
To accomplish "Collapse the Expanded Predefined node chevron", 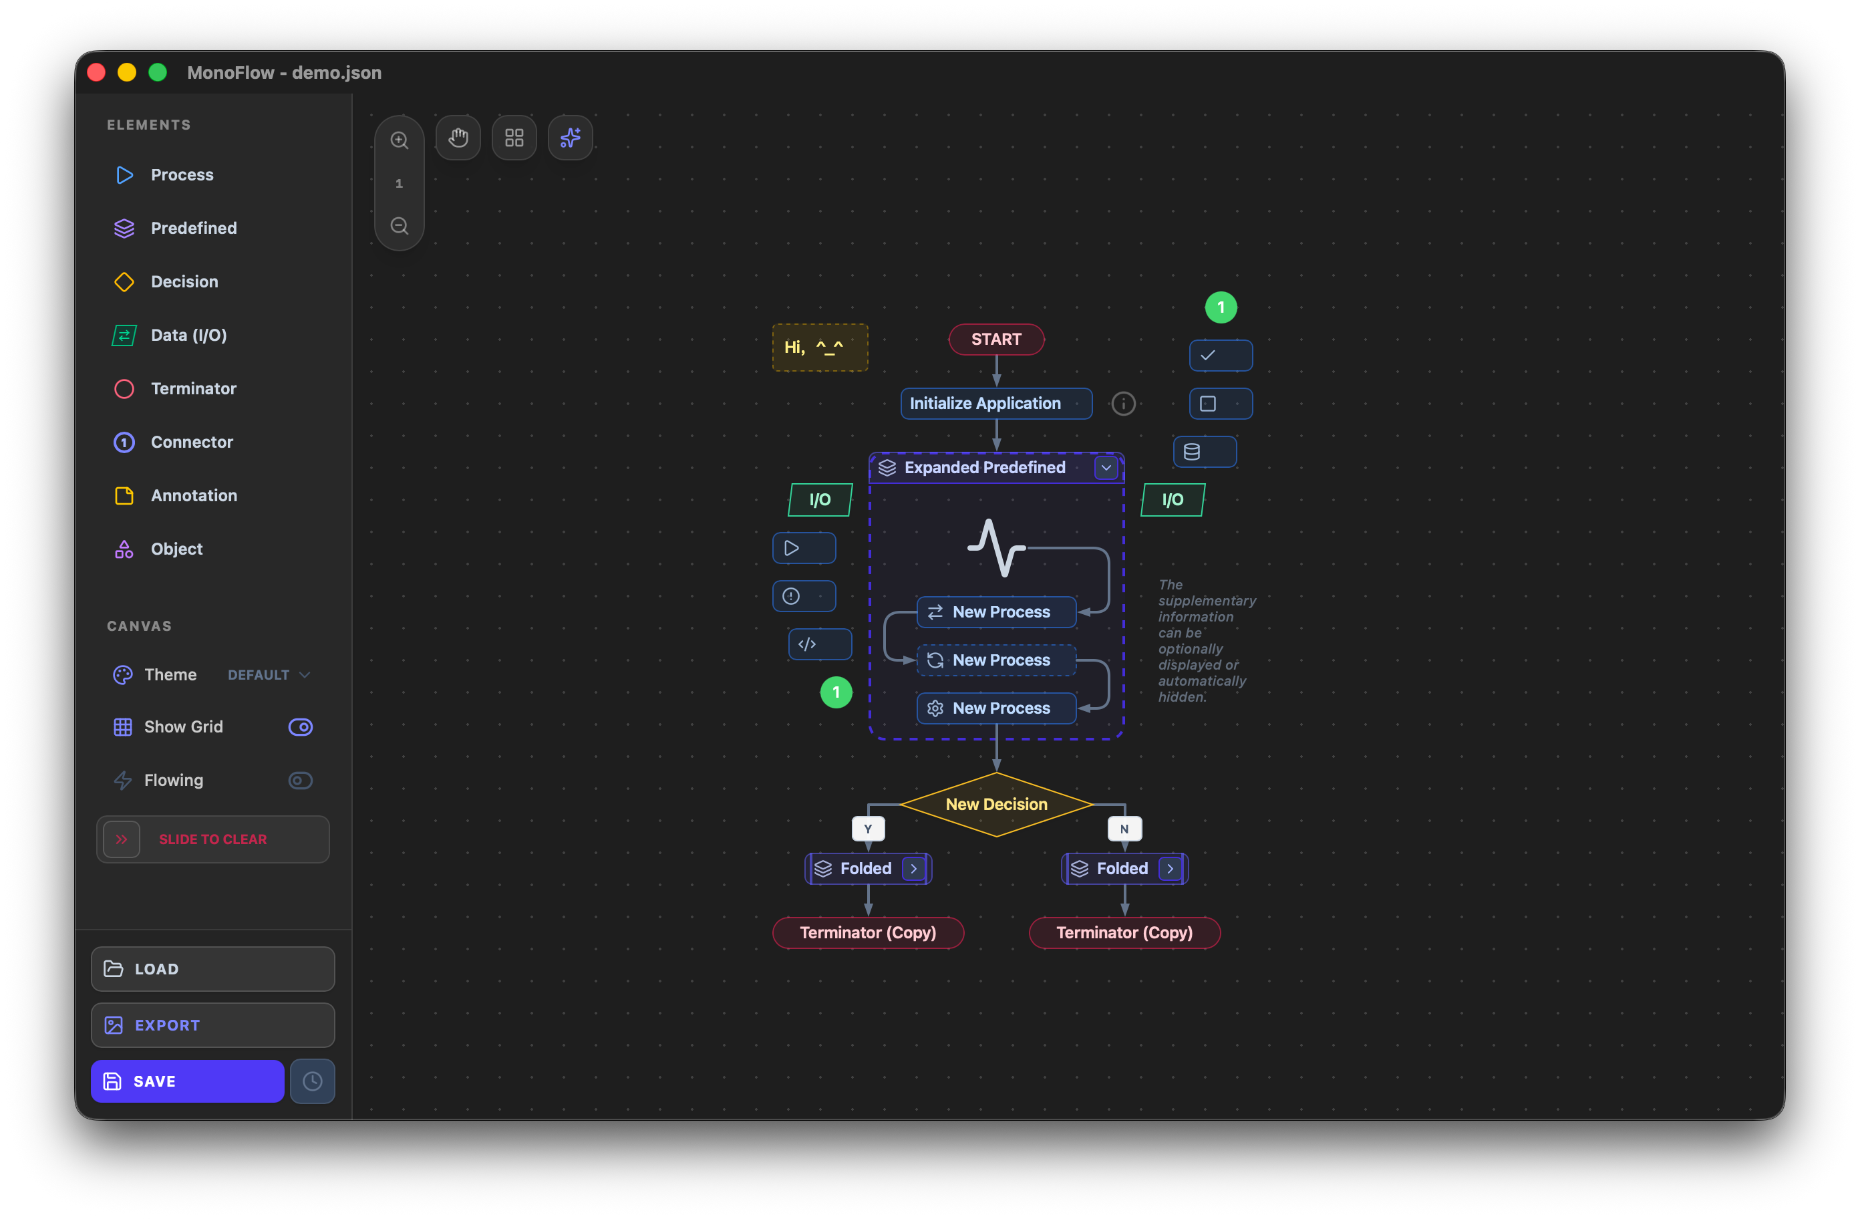I will (1106, 468).
